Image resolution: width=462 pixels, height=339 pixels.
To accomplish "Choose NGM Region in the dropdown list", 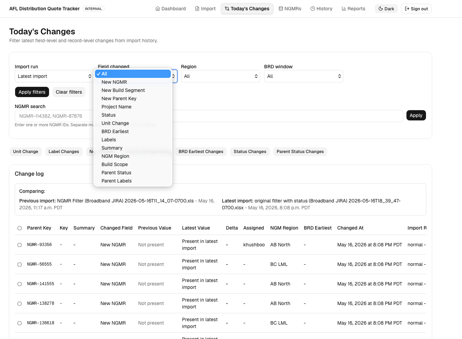I will click(133, 156).
